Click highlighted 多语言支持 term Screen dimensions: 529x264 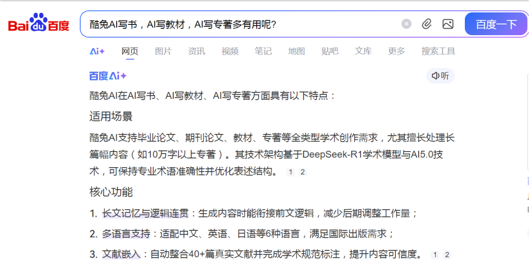pos(126,234)
